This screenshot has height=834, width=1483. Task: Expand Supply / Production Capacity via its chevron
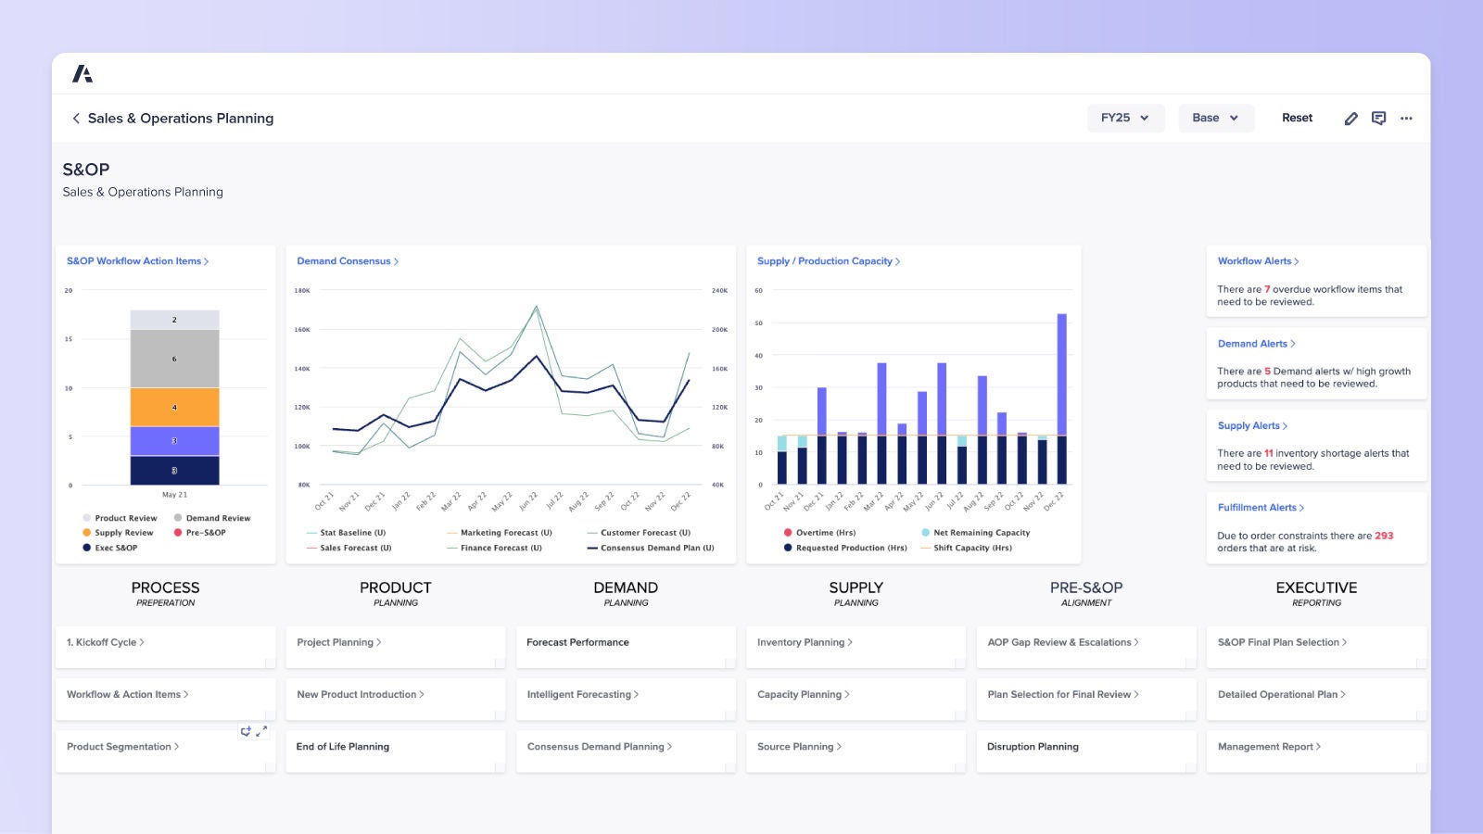coord(897,260)
